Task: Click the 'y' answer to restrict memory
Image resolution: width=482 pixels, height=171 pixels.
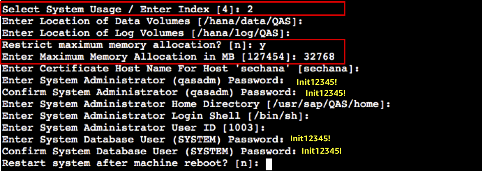Action: [264, 45]
